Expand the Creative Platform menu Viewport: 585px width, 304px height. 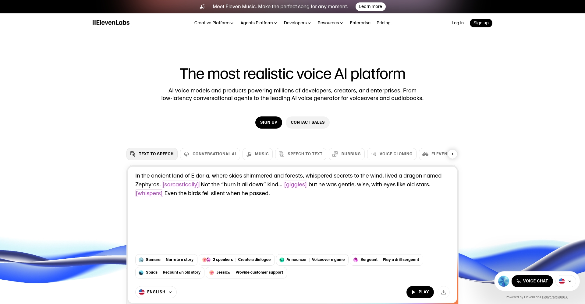click(214, 23)
